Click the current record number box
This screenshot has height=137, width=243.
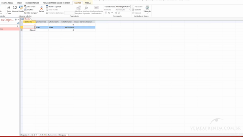point(35,135)
